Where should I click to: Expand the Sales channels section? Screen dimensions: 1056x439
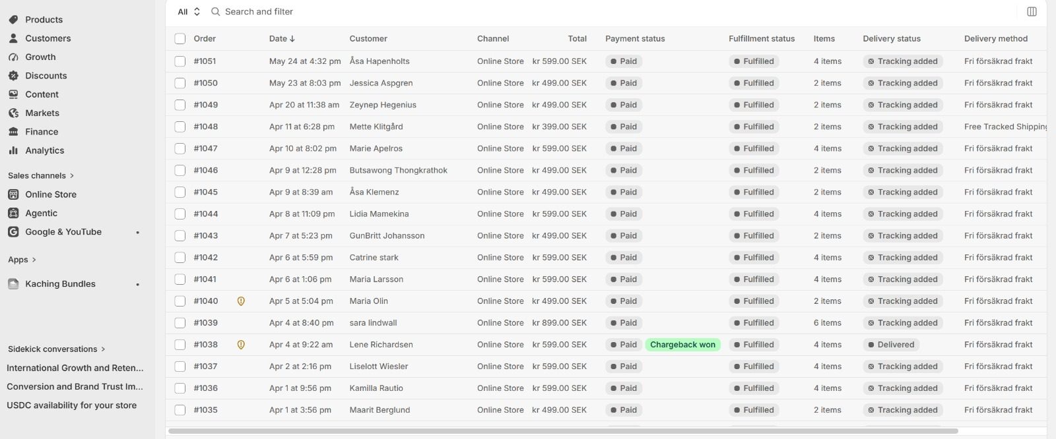click(41, 176)
